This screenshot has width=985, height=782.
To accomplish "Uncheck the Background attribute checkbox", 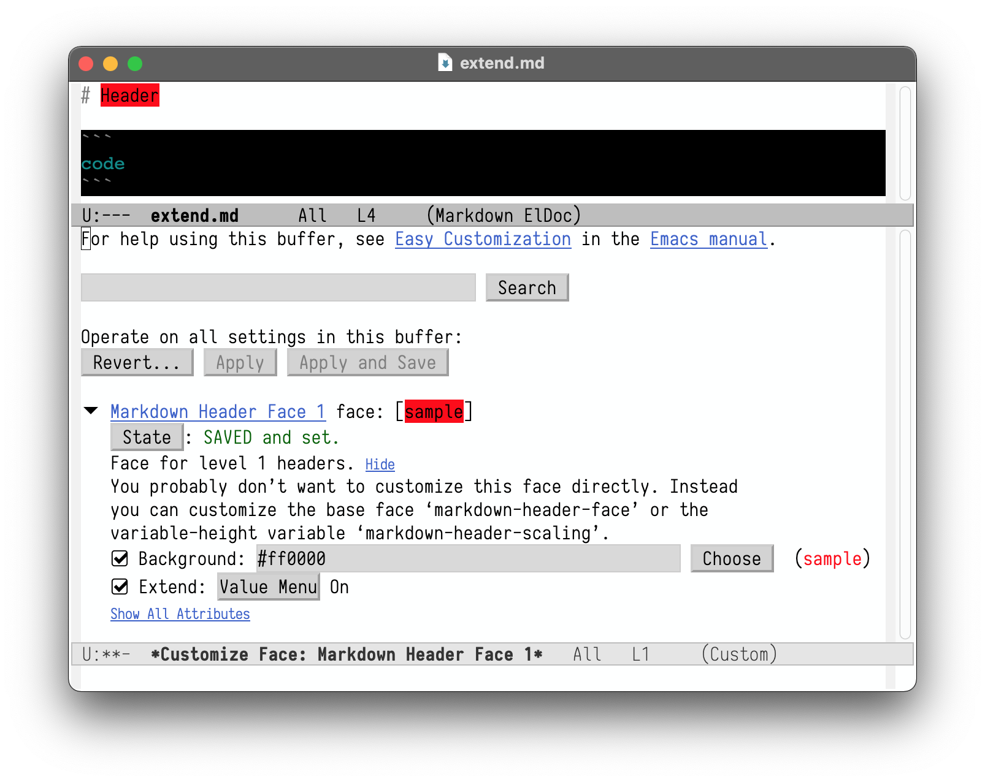I will coord(120,558).
